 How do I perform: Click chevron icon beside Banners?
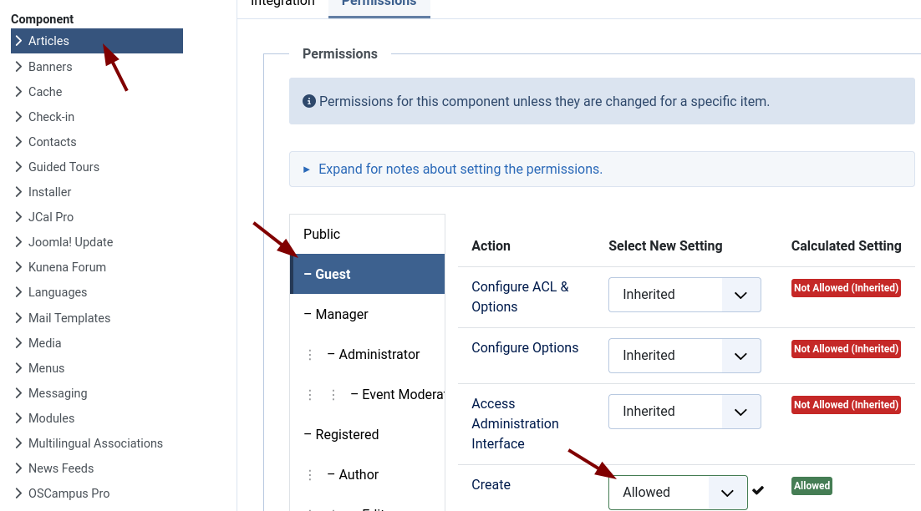click(x=18, y=67)
